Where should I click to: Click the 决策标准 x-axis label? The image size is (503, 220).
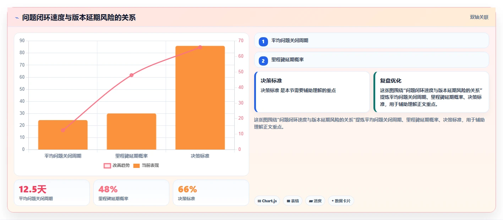coord(200,156)
